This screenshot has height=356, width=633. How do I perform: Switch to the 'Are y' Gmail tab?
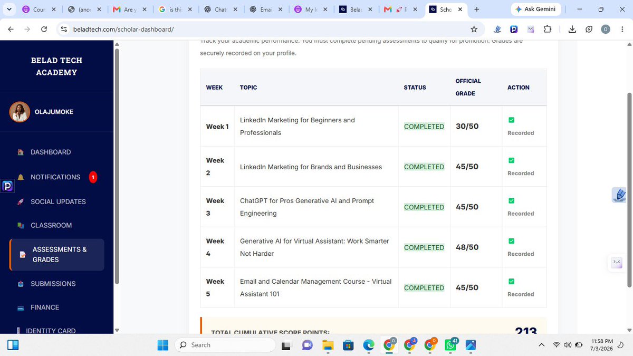(130, 9)
